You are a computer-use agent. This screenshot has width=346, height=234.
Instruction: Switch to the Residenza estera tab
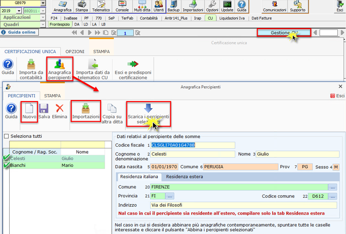coord(184,177)
